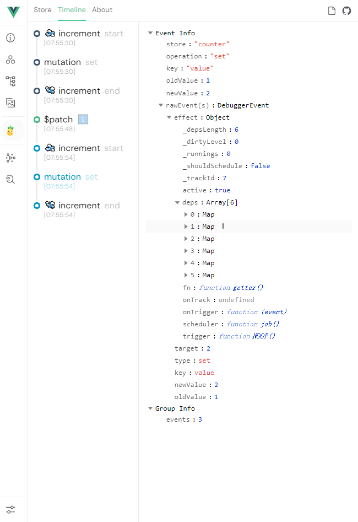Open the Inspect magnifier panel
358x522 pixels.
point(10,179)
